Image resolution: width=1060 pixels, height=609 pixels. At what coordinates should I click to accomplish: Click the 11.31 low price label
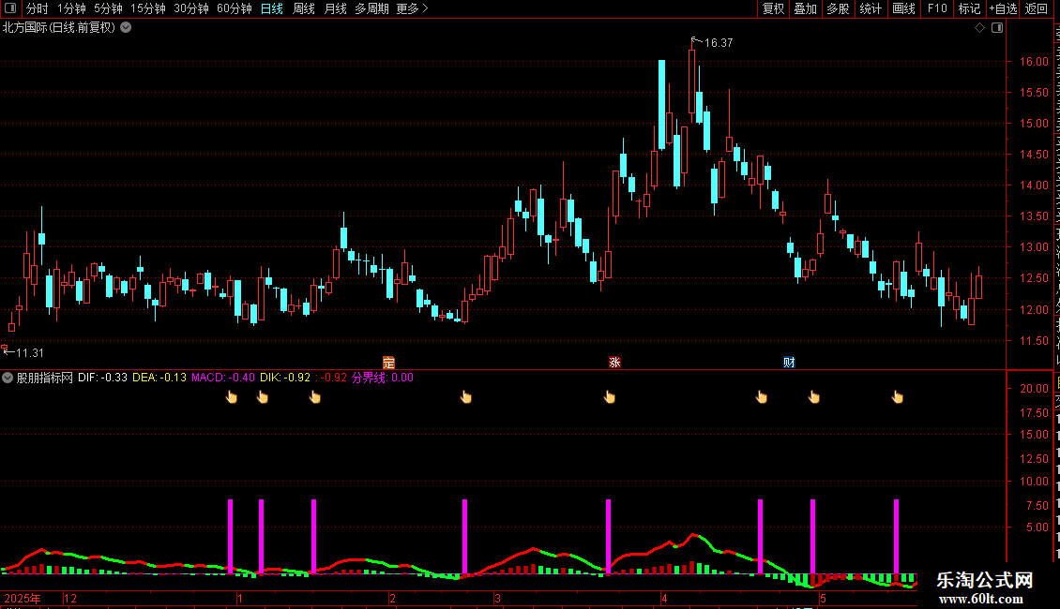[29, 353]
